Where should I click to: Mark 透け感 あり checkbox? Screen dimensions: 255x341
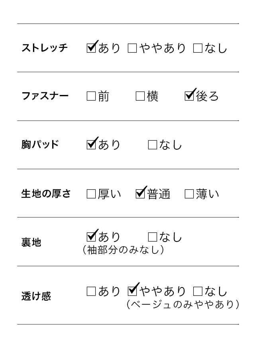91,291
